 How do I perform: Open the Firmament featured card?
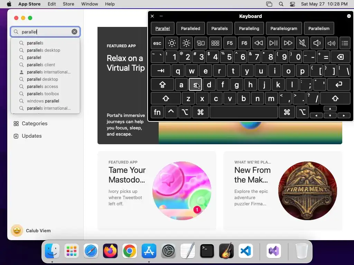[283, 190]
